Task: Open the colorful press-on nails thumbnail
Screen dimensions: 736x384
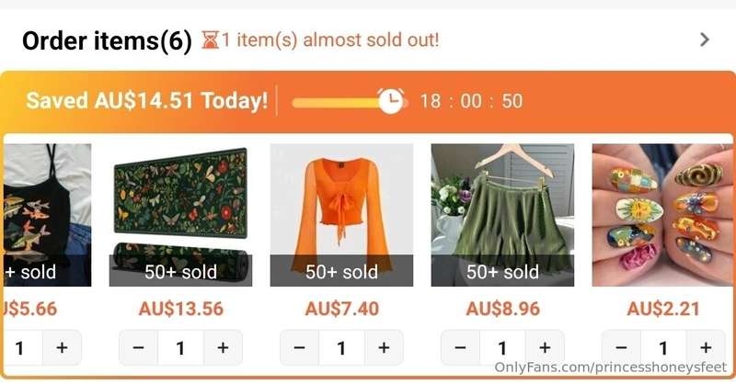Action: click(x=662, y=215)
